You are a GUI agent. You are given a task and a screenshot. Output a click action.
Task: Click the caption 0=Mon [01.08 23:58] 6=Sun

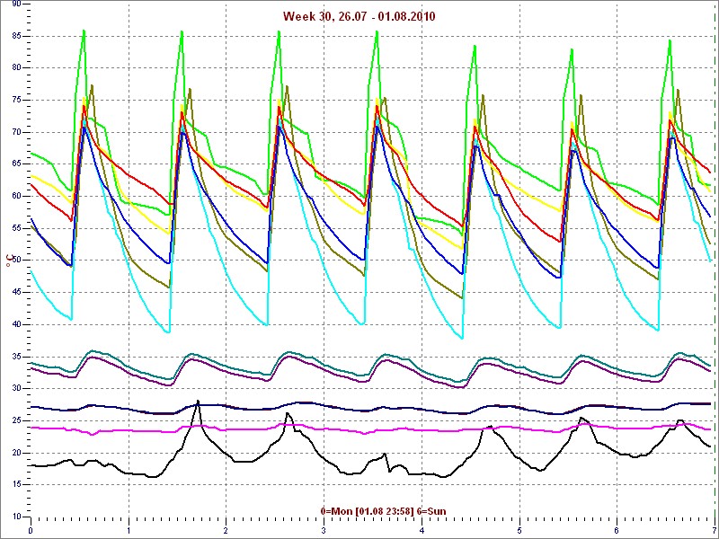pyautogui.click(x=383, y=511)
